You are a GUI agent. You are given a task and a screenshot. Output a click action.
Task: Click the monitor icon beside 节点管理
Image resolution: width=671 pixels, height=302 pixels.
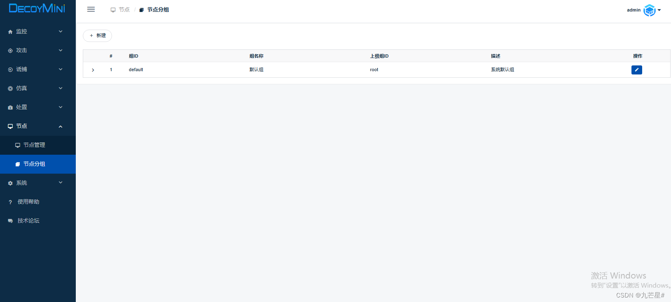point(18,145)
